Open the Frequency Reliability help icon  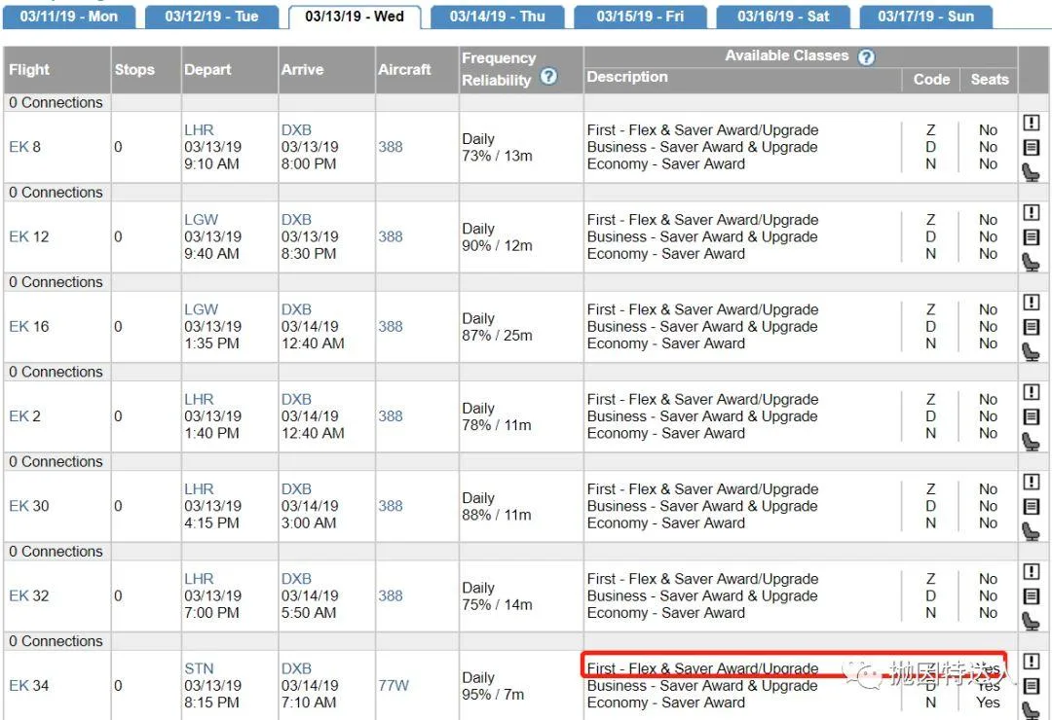548,77
